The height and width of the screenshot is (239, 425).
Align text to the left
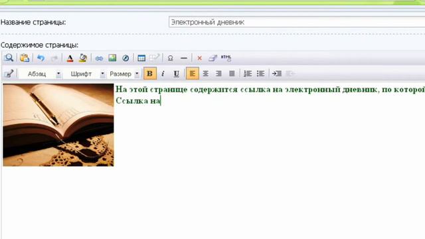point(193,74)
